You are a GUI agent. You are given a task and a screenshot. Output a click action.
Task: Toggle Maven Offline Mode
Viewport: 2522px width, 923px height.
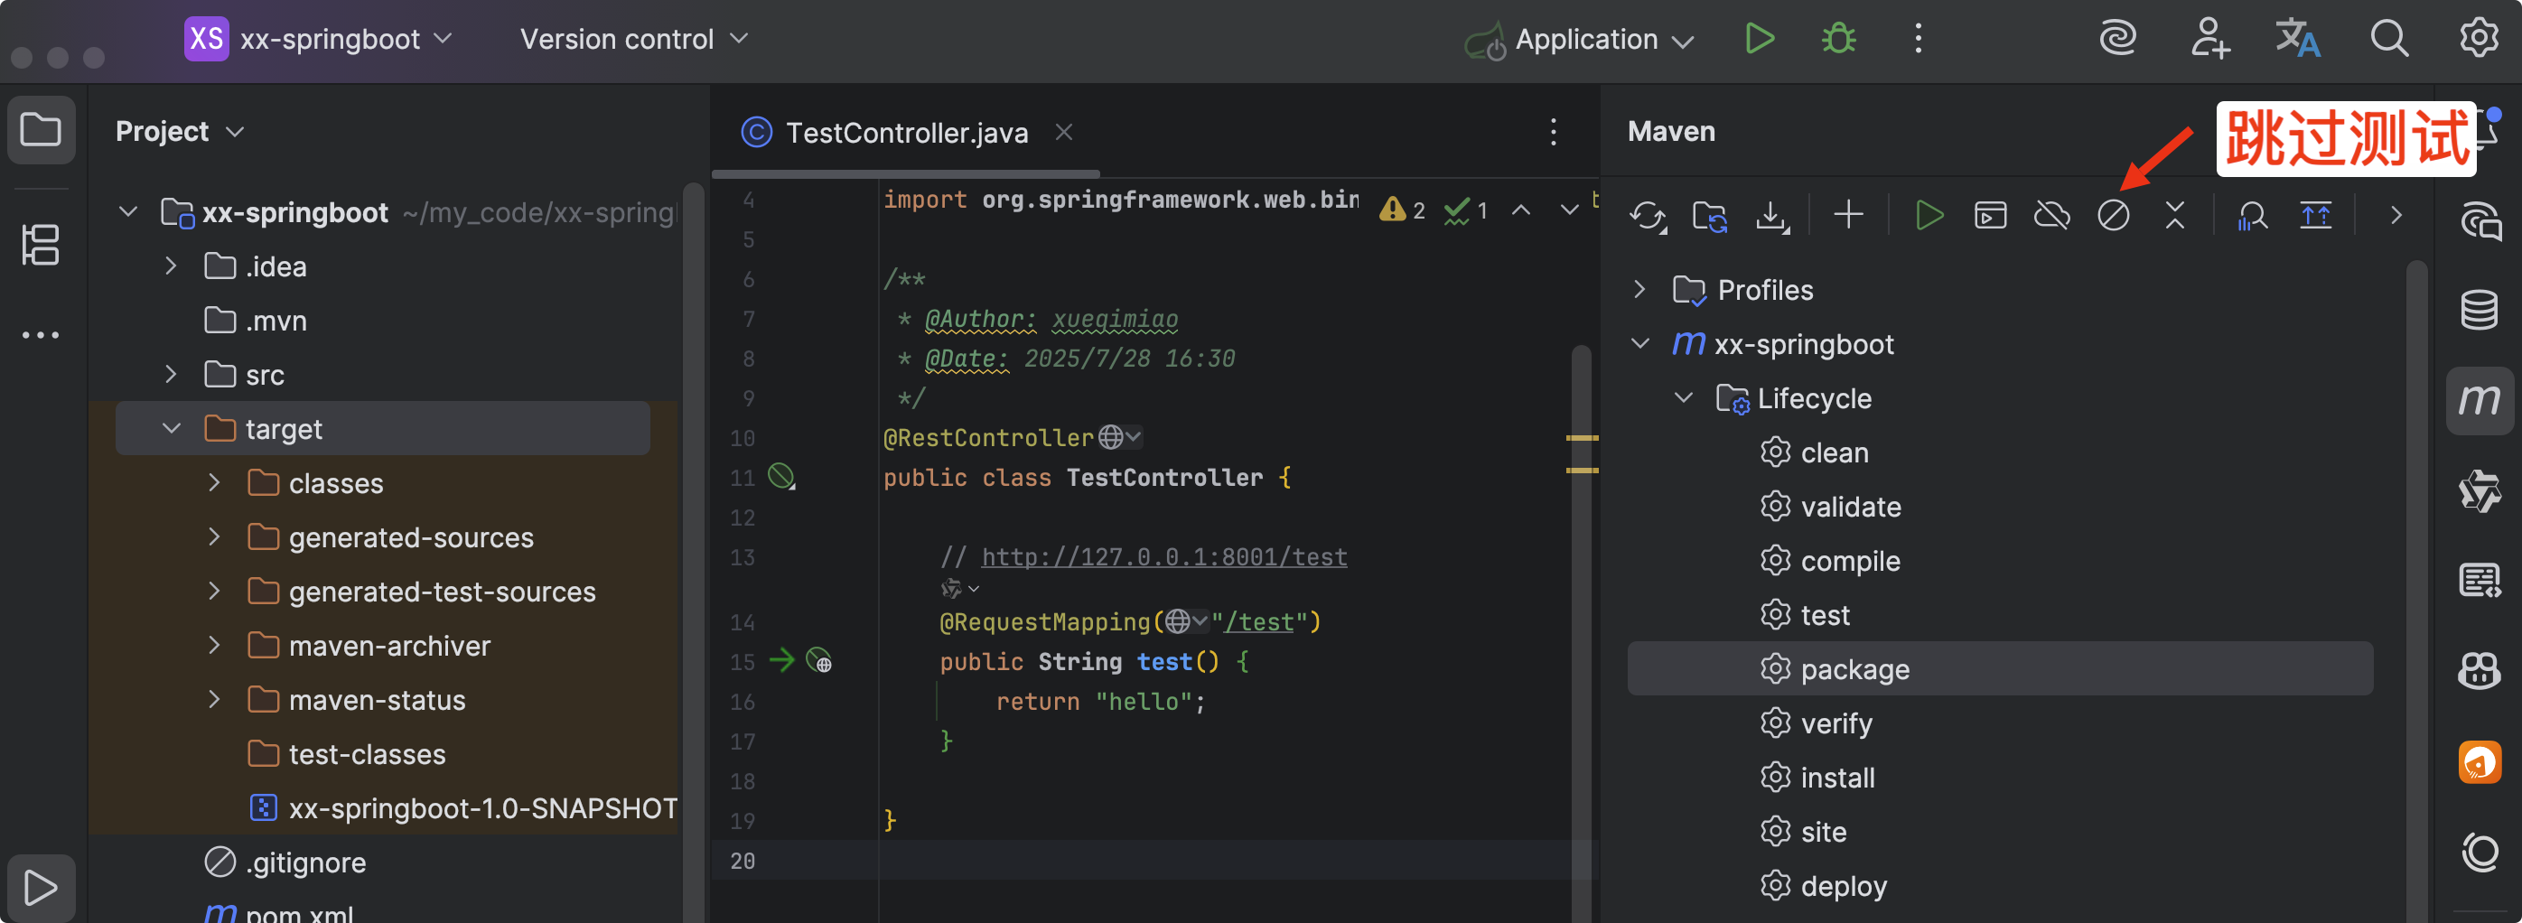click(2051, 215)
